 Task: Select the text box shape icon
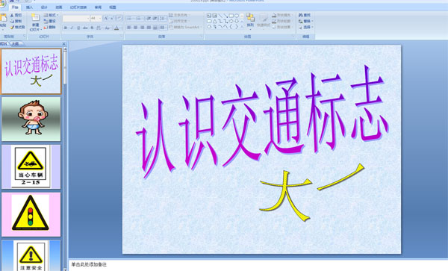click(x=209, y=16)
